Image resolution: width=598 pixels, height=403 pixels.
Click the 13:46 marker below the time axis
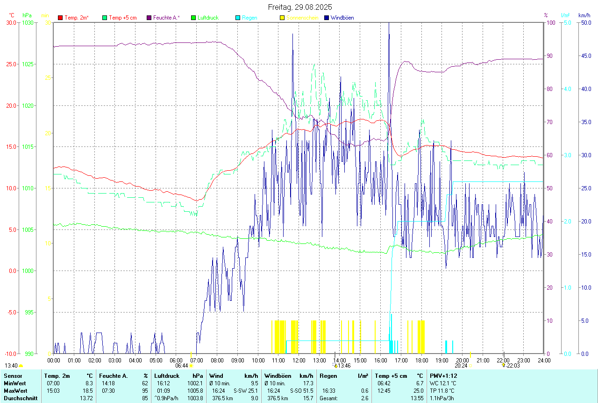[335, 366]
